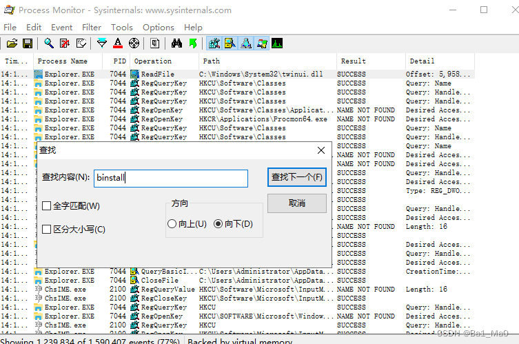Select the 向下(D) radio button

pyautogui.click(x=218, y=224)
